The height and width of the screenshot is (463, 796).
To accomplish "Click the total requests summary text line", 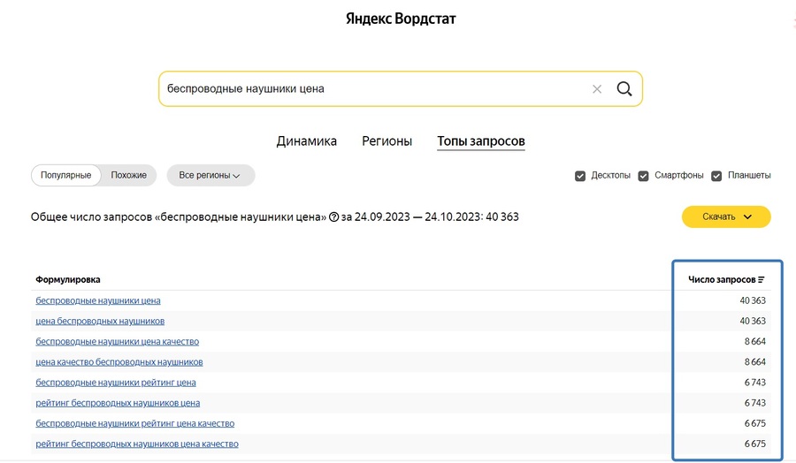I will [275, 217].
